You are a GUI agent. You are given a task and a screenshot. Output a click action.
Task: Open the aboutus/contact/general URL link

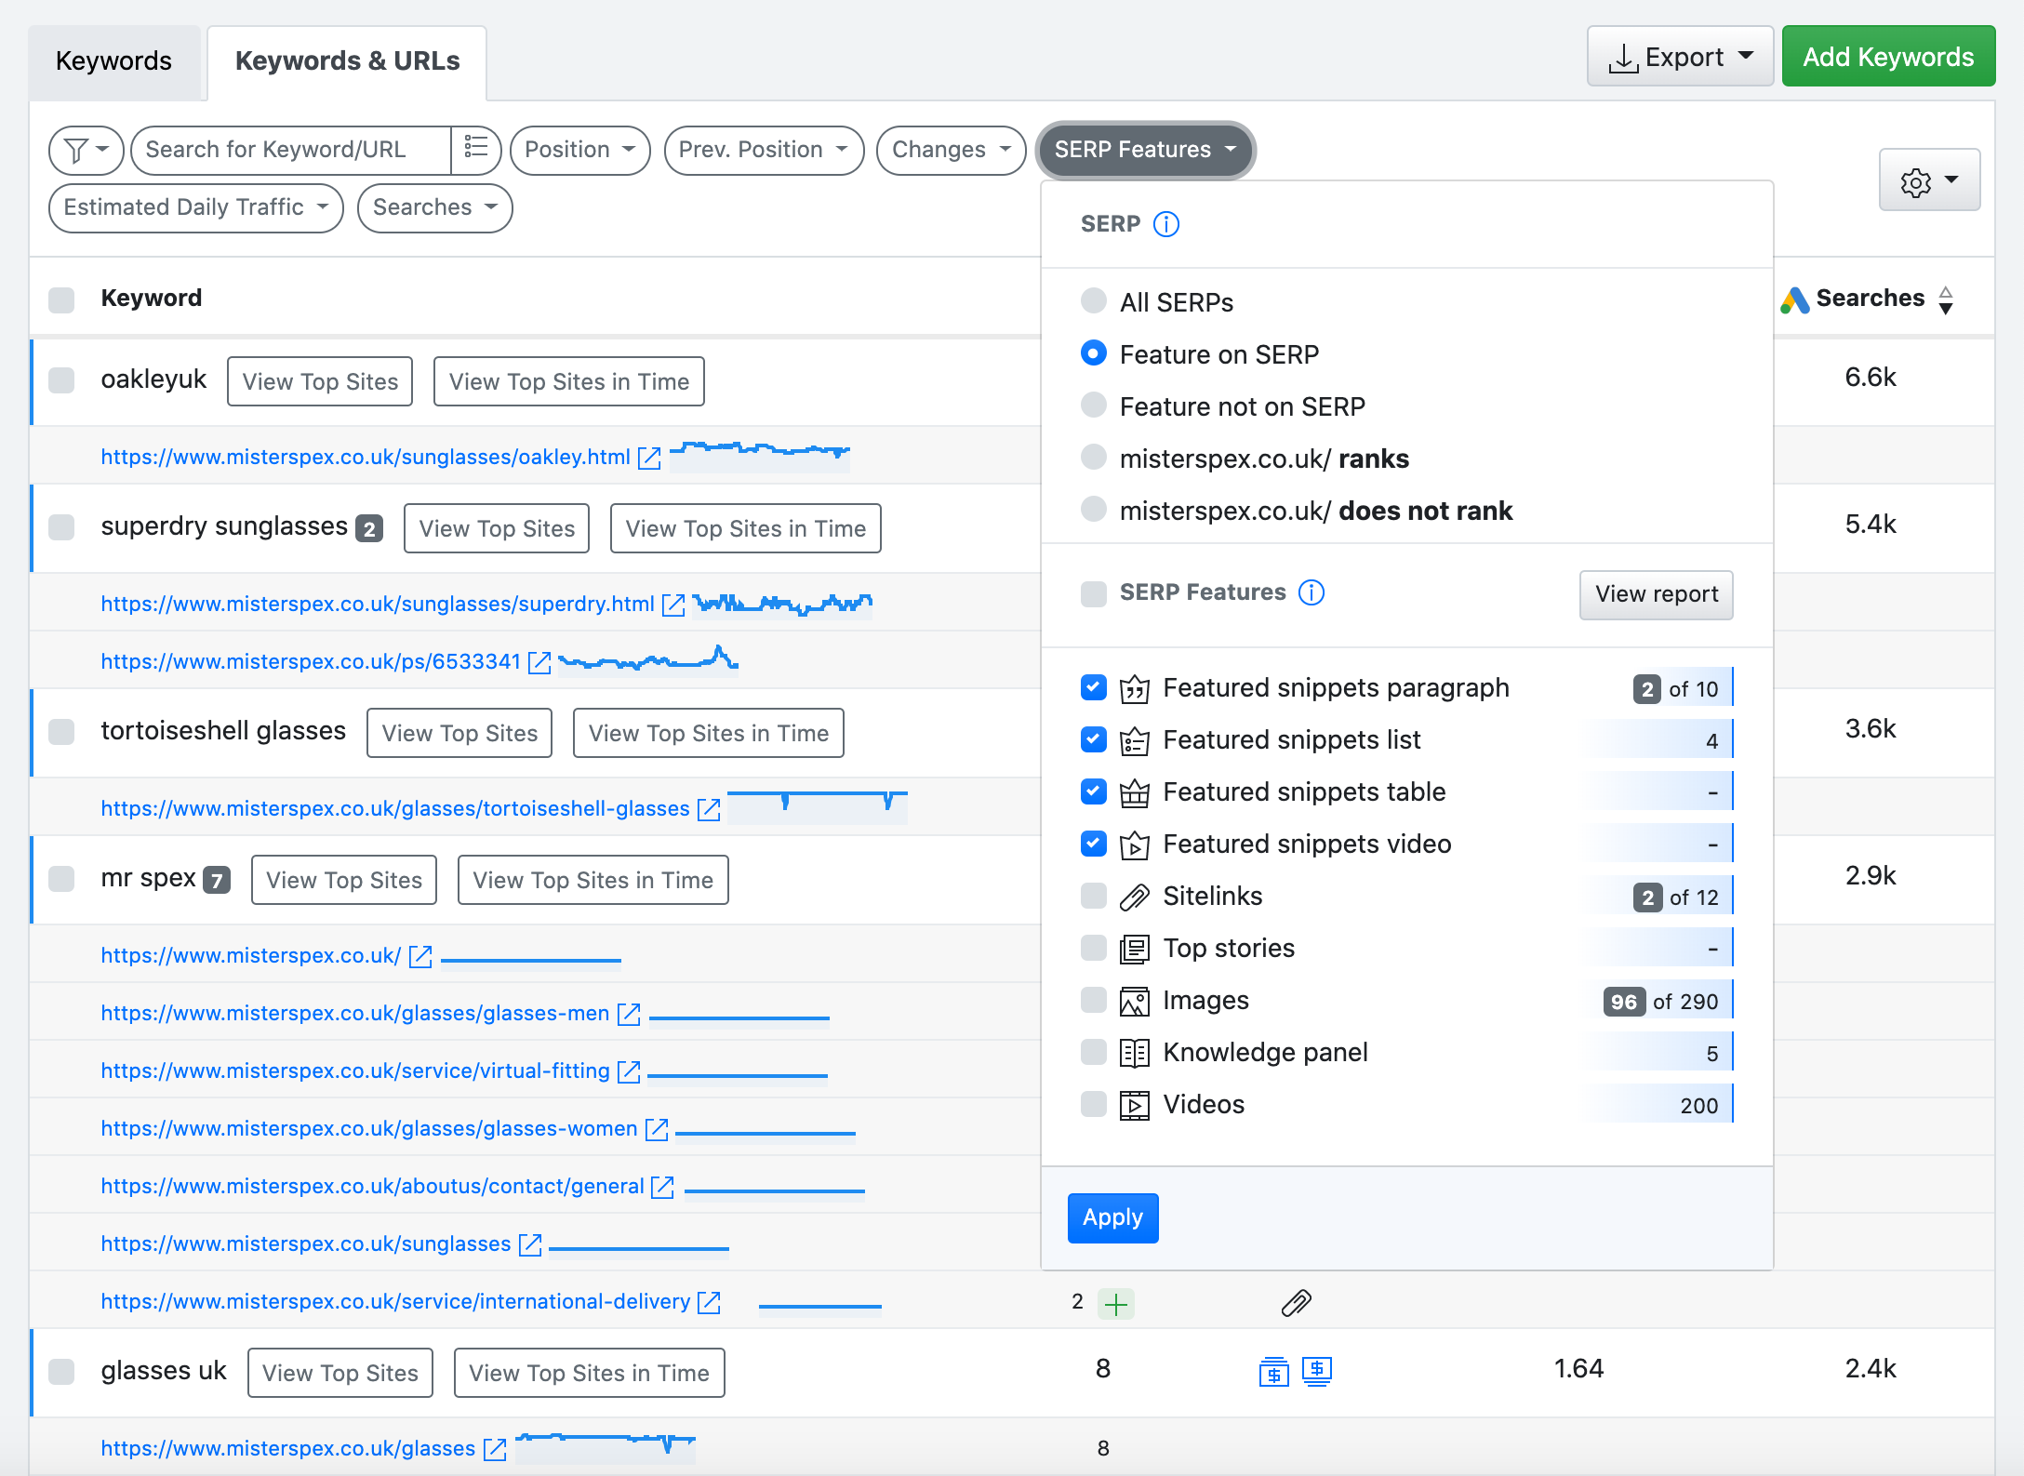(372, 1186)
